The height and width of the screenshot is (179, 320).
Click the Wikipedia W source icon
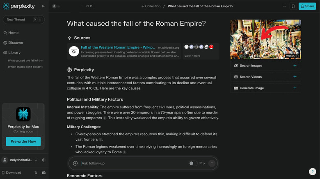point(74,51)
